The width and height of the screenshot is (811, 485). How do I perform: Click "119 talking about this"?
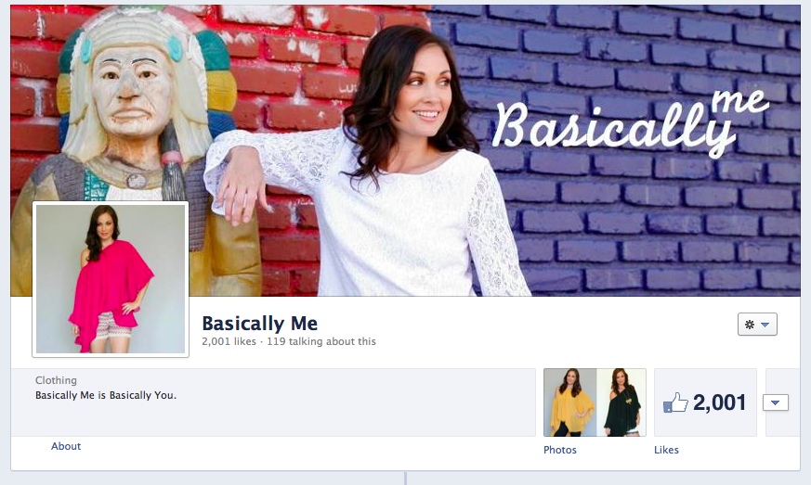coord(321,341)
